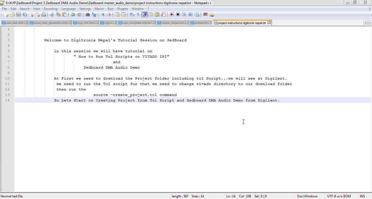Toggle Word Wrap in the toolbar
Viewport: 372px width, 199px height.
click(132, 15)
